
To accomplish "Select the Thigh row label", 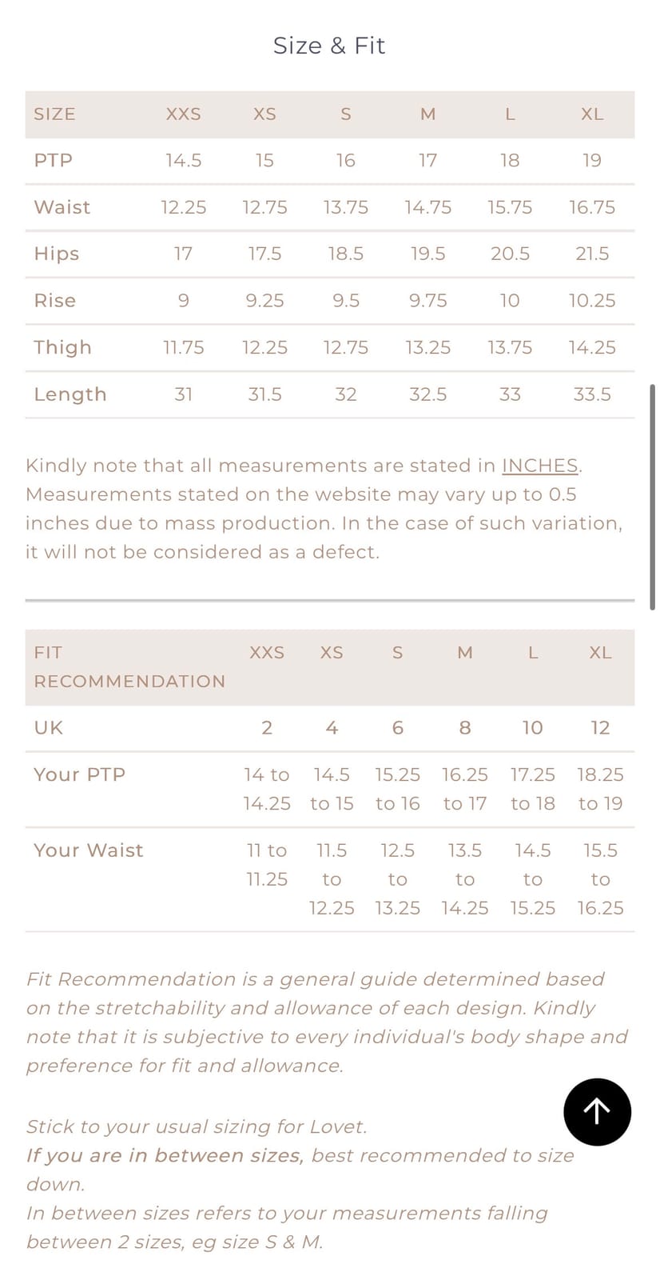I will tap(62, 347).
